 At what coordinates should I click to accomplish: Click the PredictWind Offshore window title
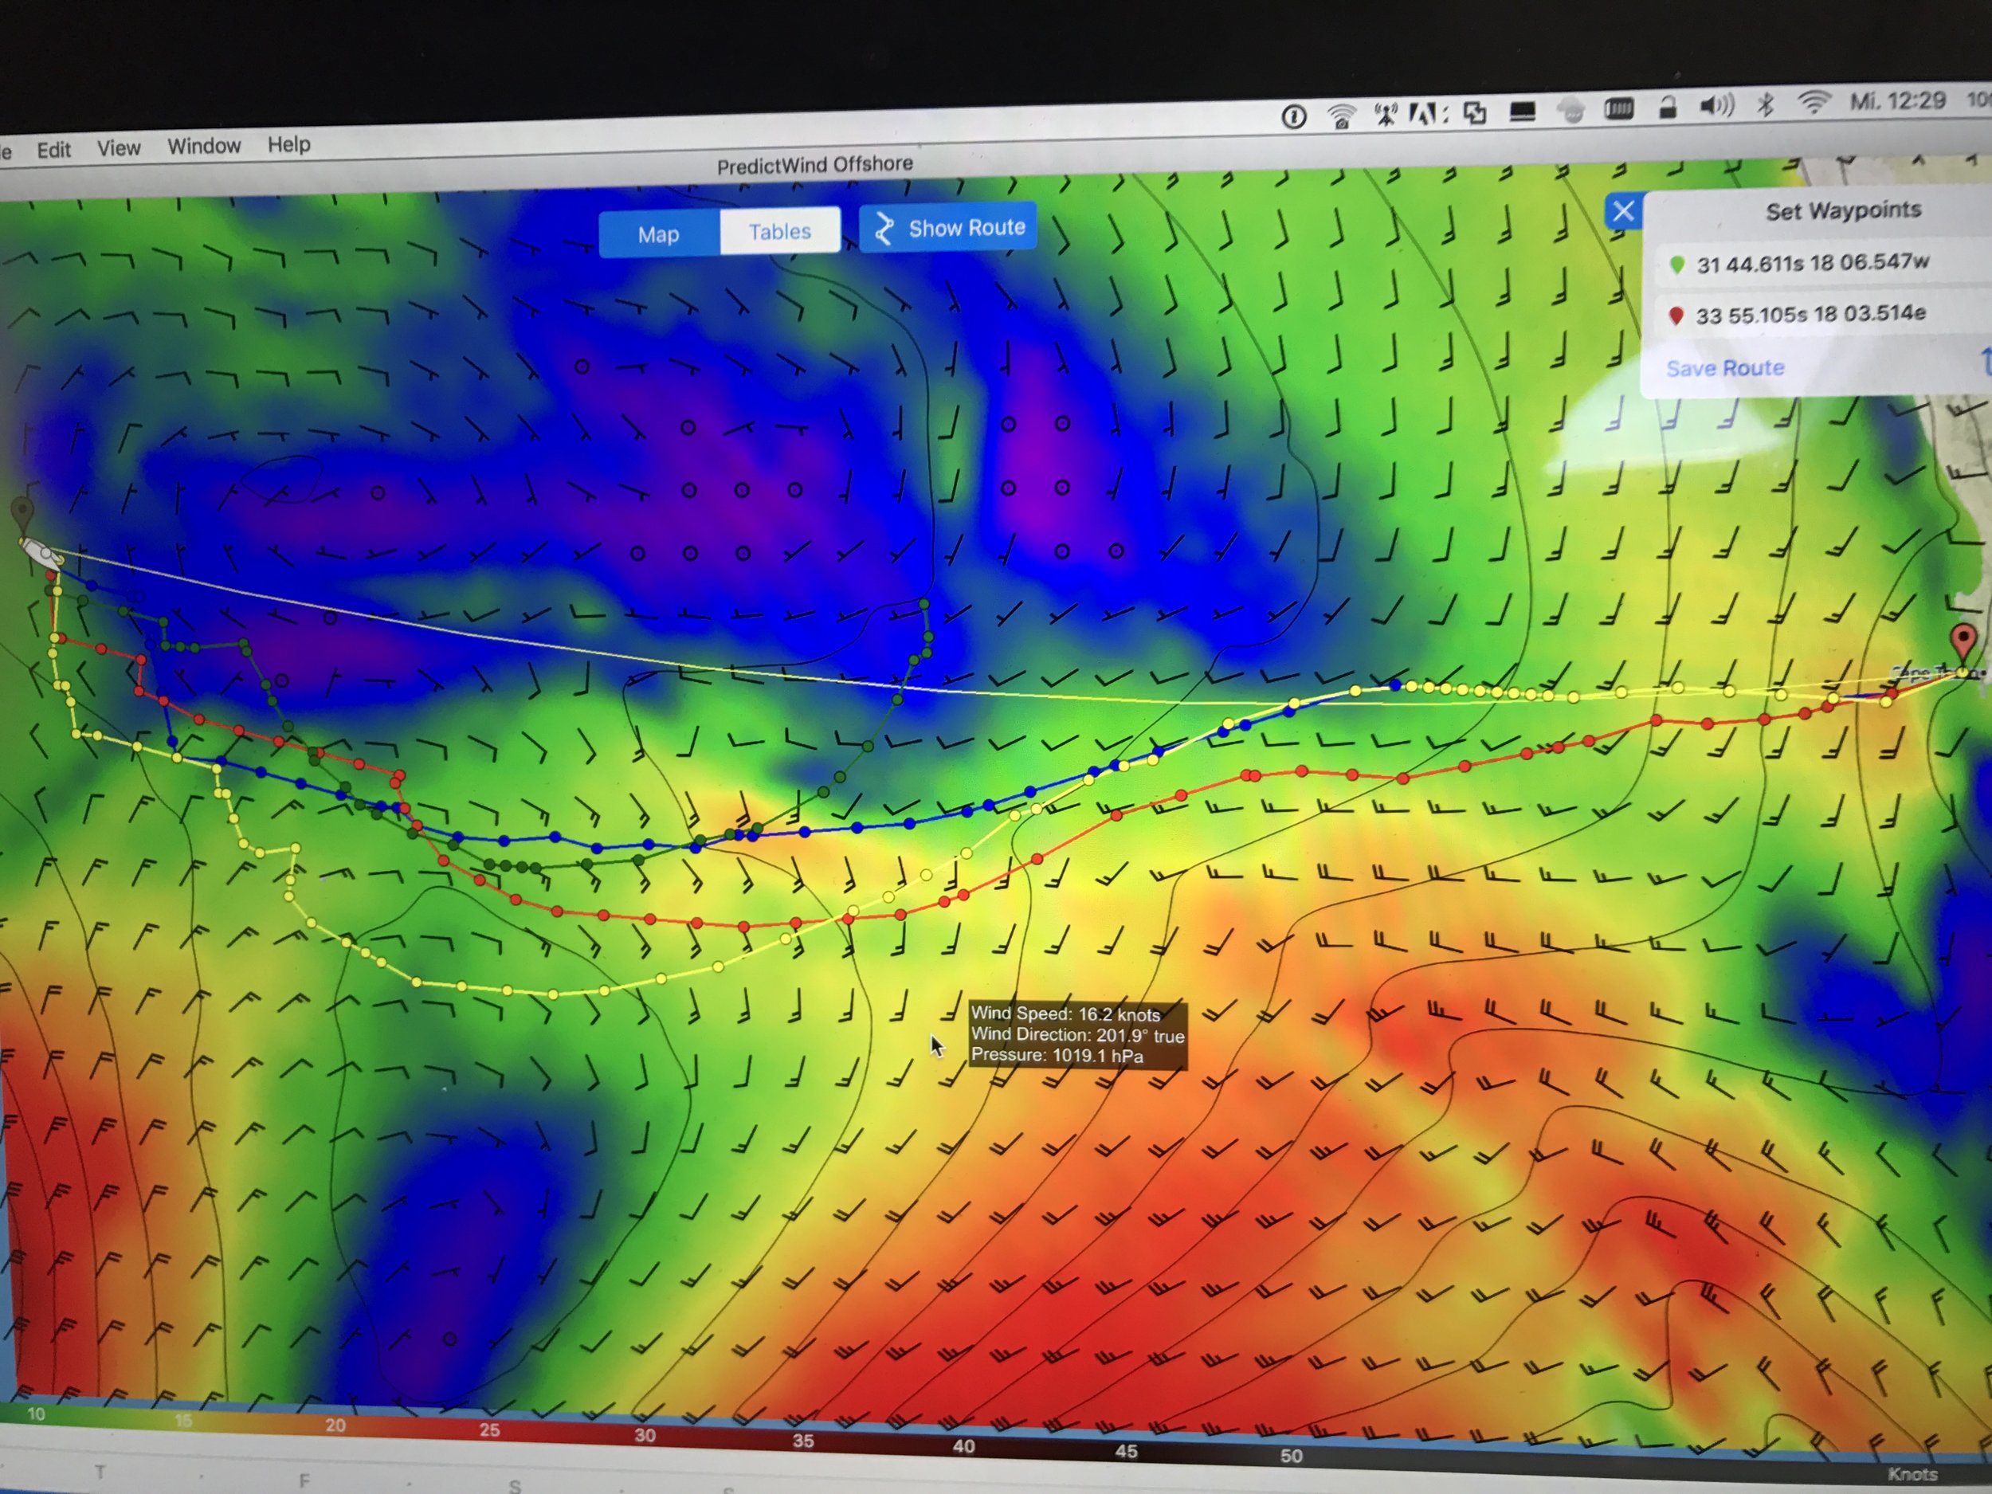tap(814, 165)
